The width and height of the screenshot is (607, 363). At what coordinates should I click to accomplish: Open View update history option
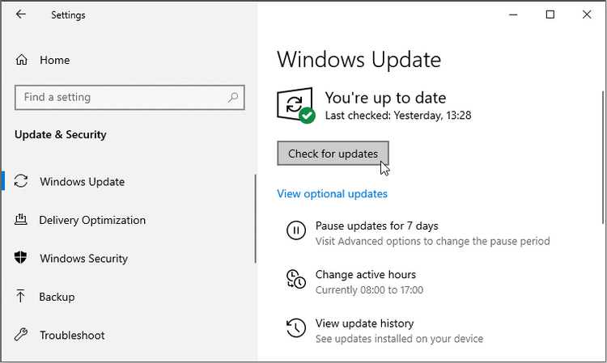point(364,323)
